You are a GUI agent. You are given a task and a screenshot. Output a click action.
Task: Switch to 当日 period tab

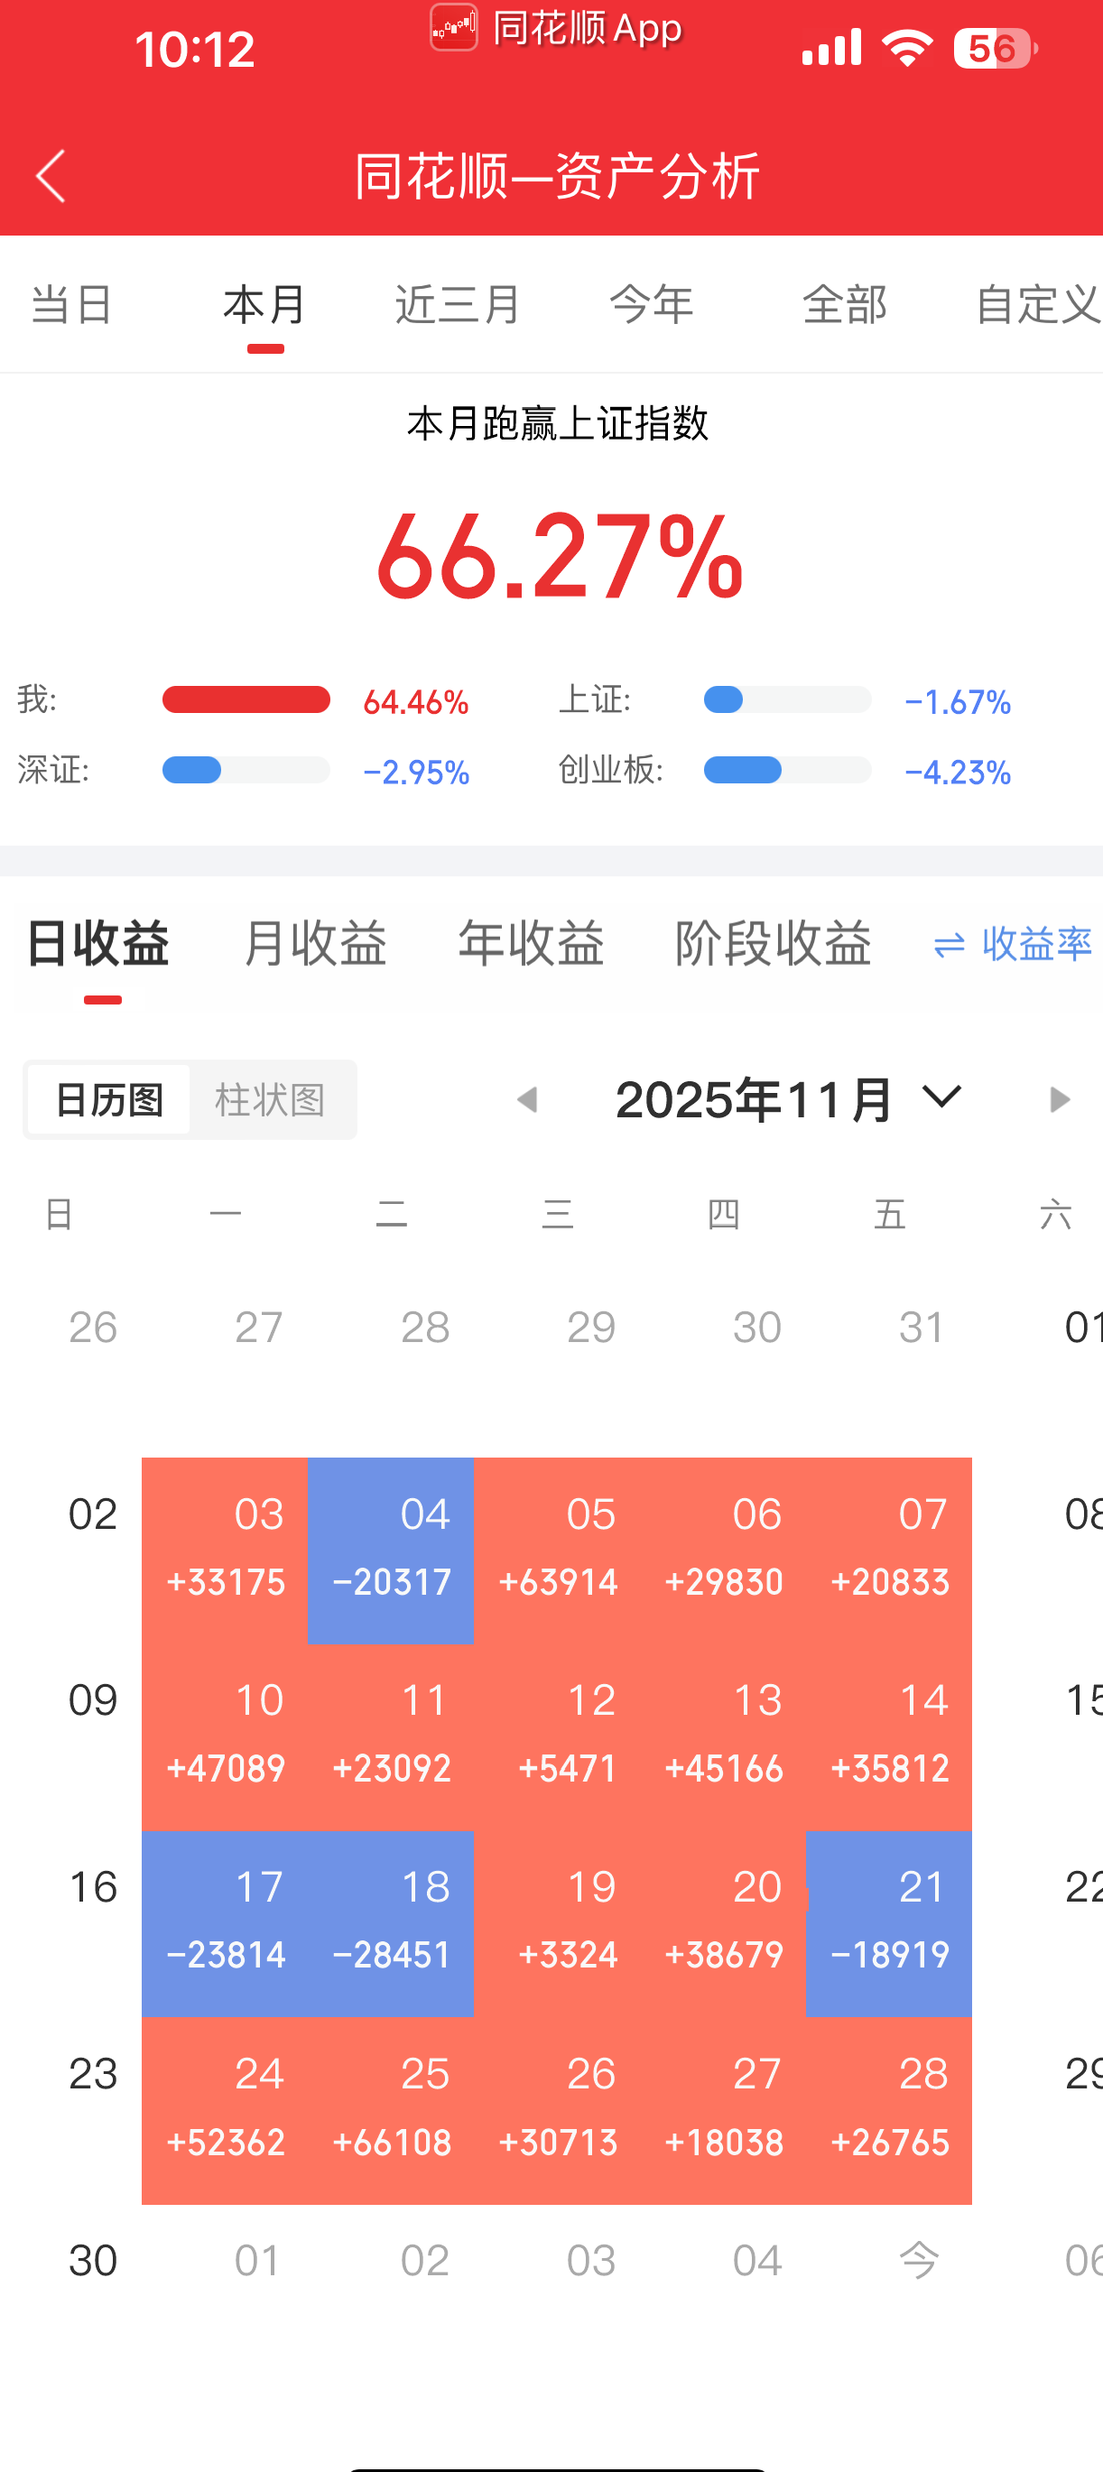pos(72,305)
